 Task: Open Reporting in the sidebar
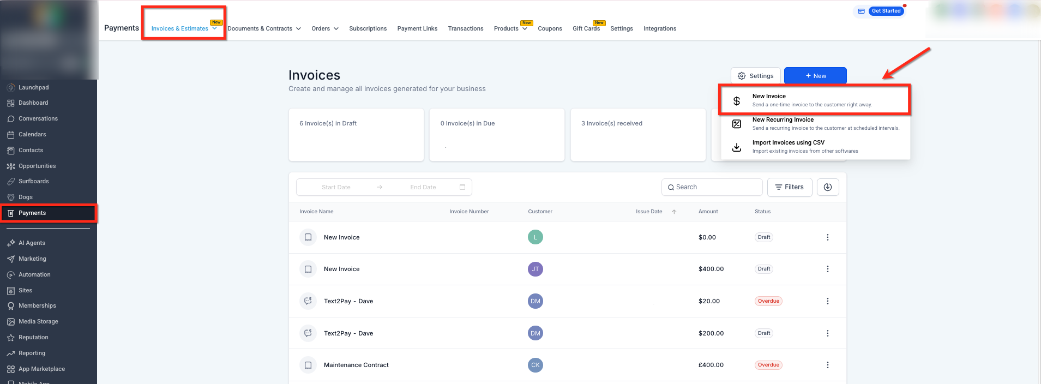click(32, 353)
